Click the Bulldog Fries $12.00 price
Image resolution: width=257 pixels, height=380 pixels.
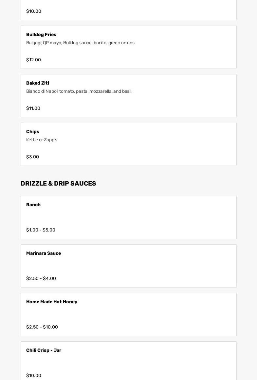click(x=33, y=60)
